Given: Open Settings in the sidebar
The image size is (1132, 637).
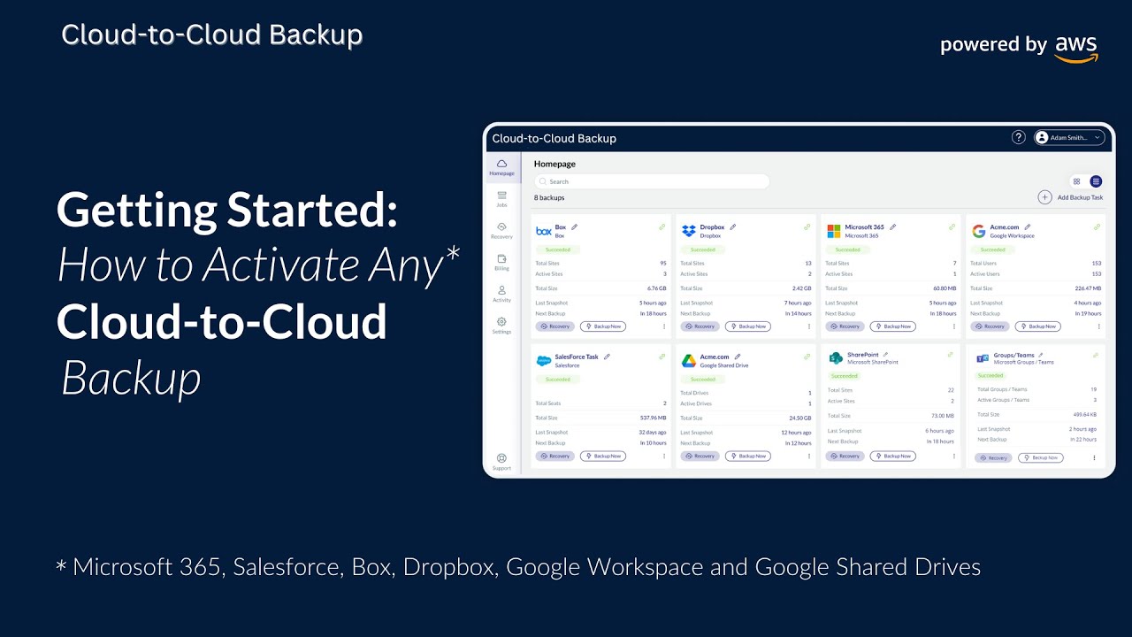Looking at the screenshot, I should click(x=501, y=326).
